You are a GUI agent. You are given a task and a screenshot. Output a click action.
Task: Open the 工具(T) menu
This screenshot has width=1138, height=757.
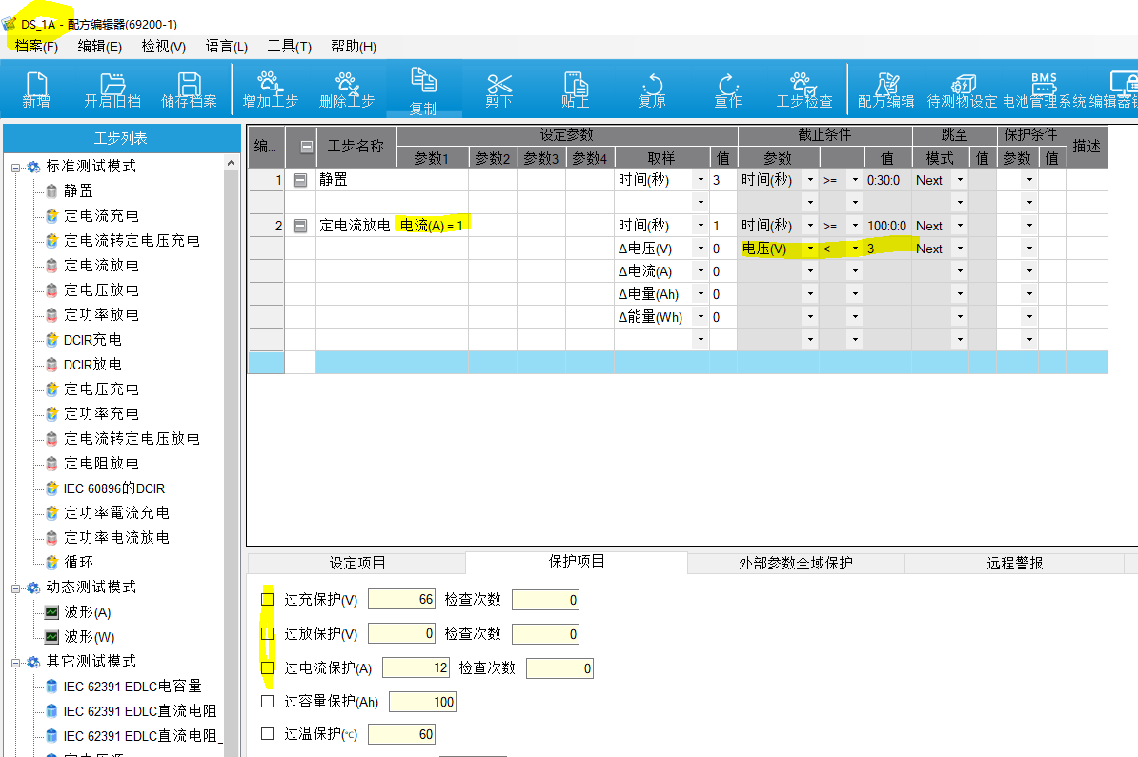290,47
